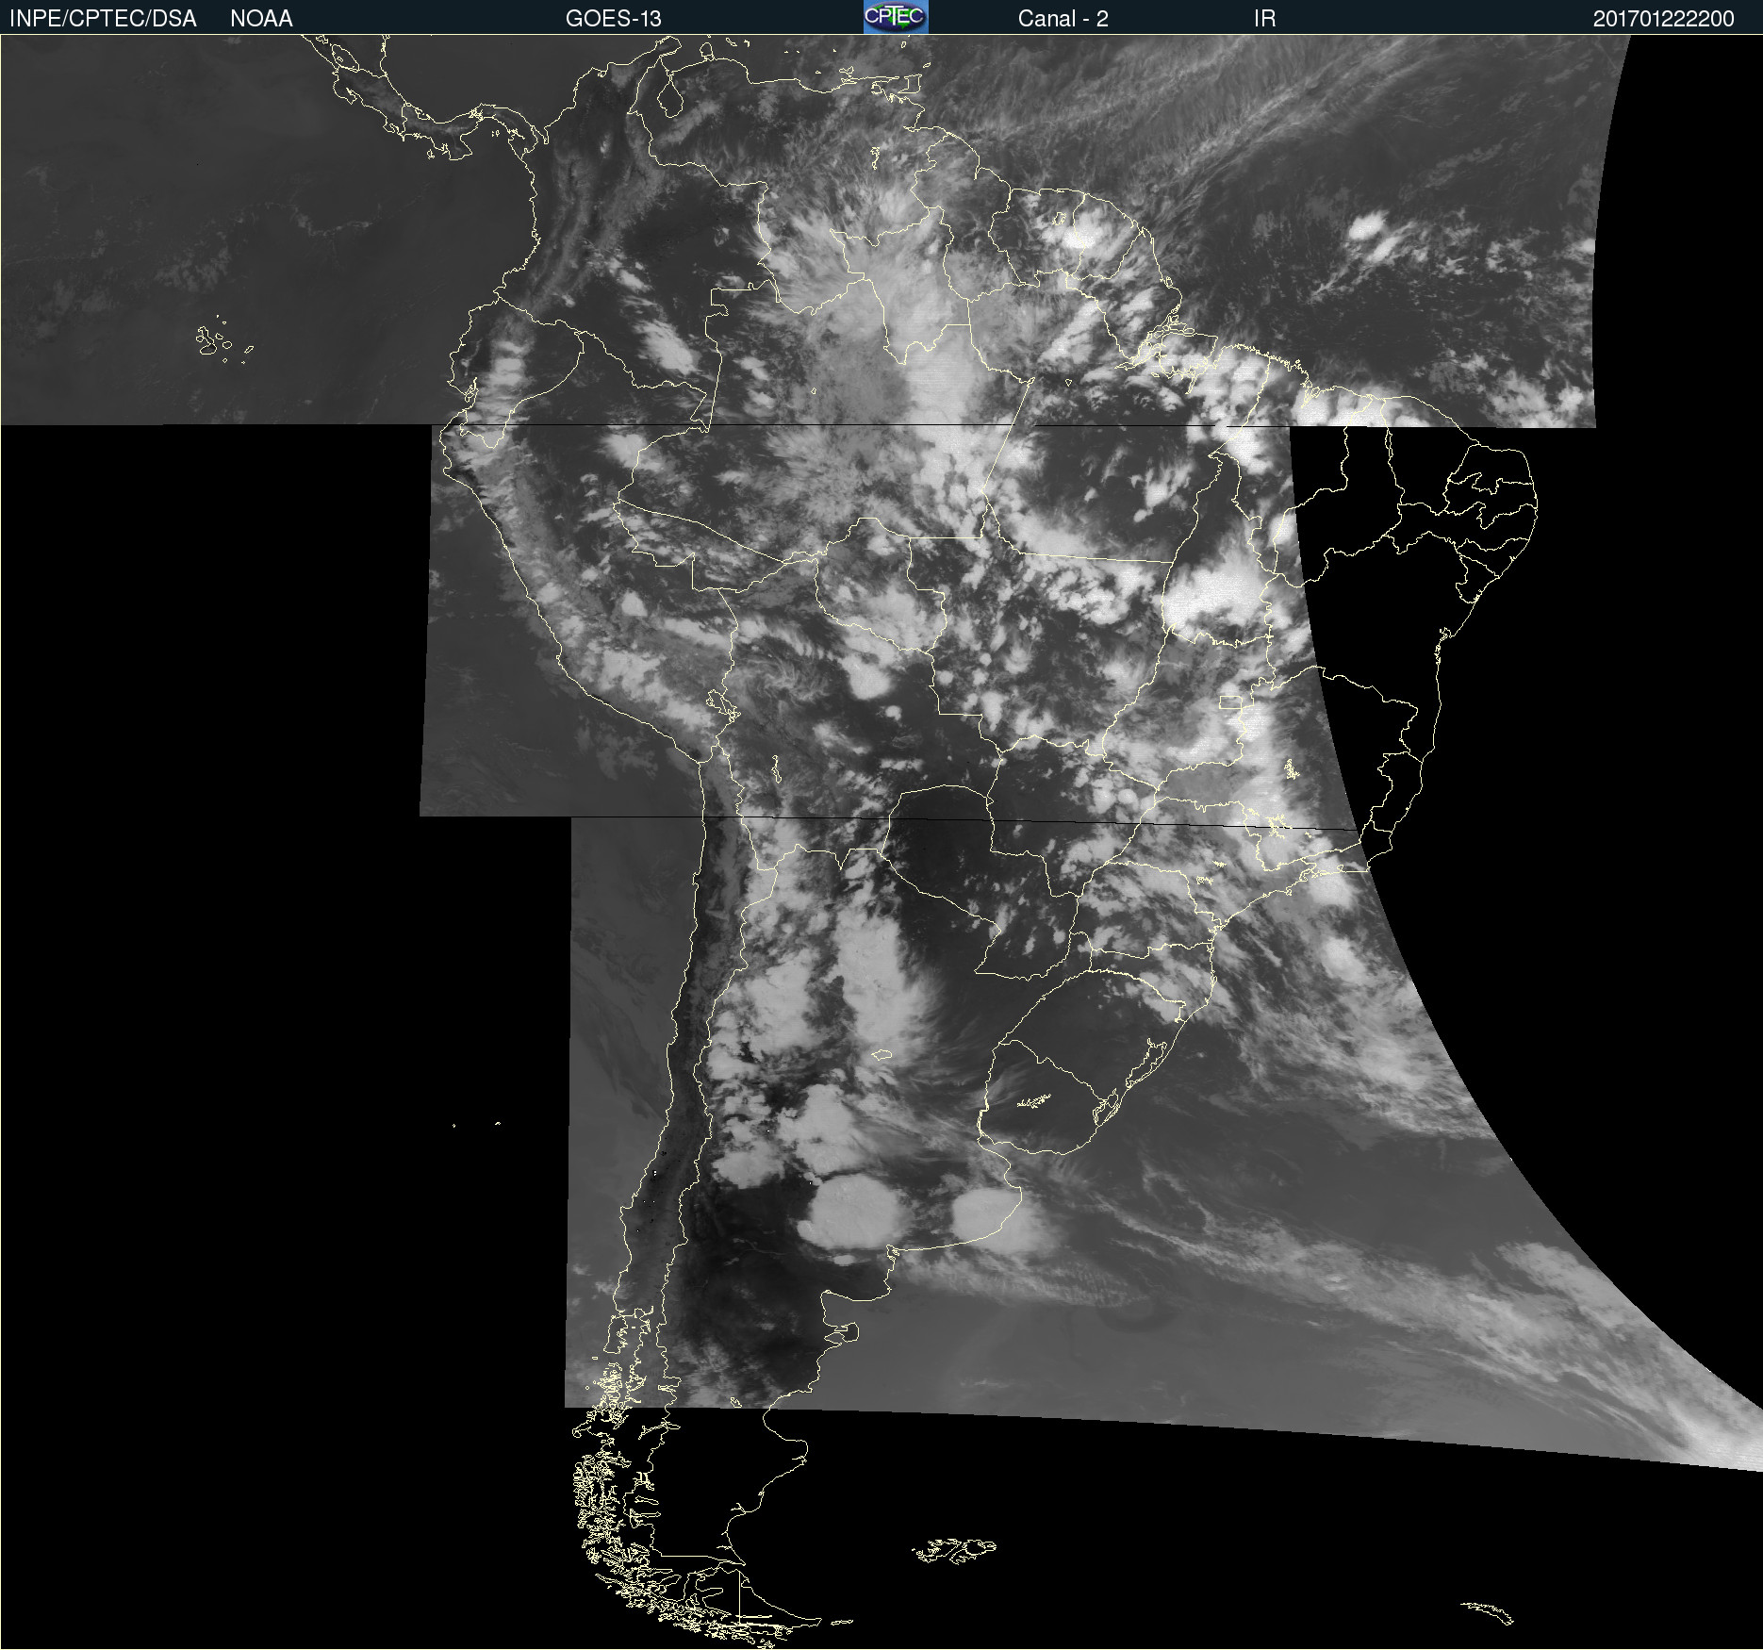
Task: Click the NOAA label in the header
Action: pyautogui.click(x=261, y=19)
